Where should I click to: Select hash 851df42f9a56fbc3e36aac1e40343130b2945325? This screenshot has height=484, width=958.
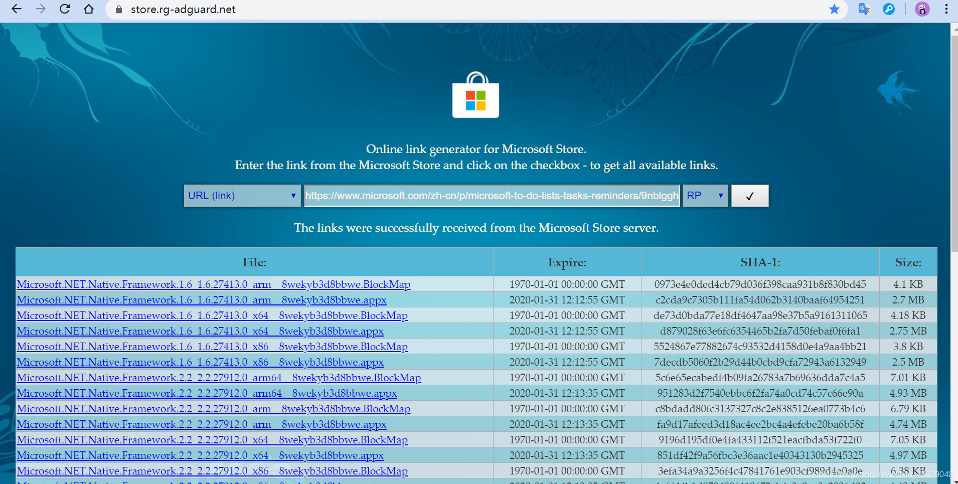[760, 455]
